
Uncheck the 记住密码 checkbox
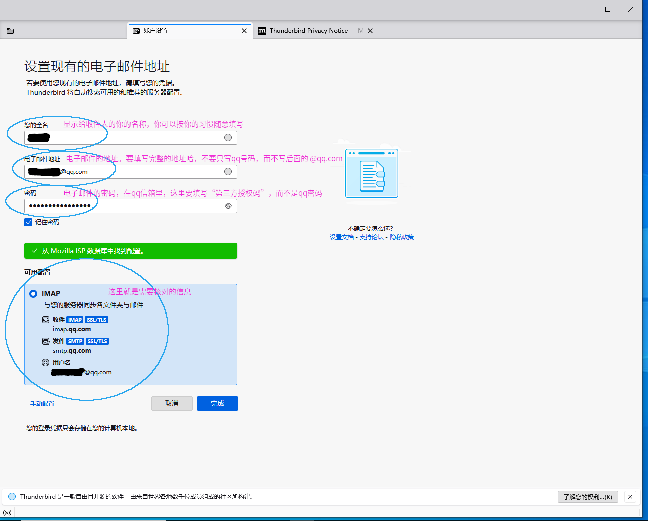28,222
